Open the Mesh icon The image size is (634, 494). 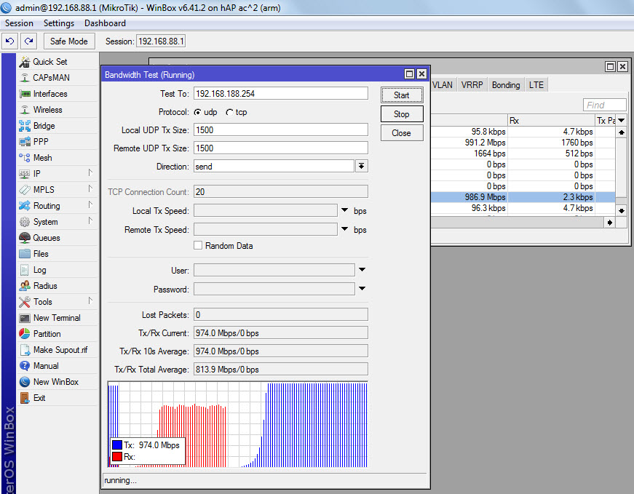25,158
